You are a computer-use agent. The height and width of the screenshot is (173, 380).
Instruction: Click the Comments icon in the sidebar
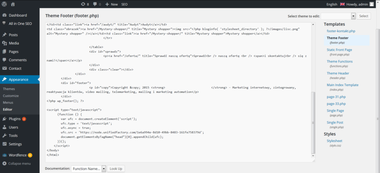pos(4,60)
